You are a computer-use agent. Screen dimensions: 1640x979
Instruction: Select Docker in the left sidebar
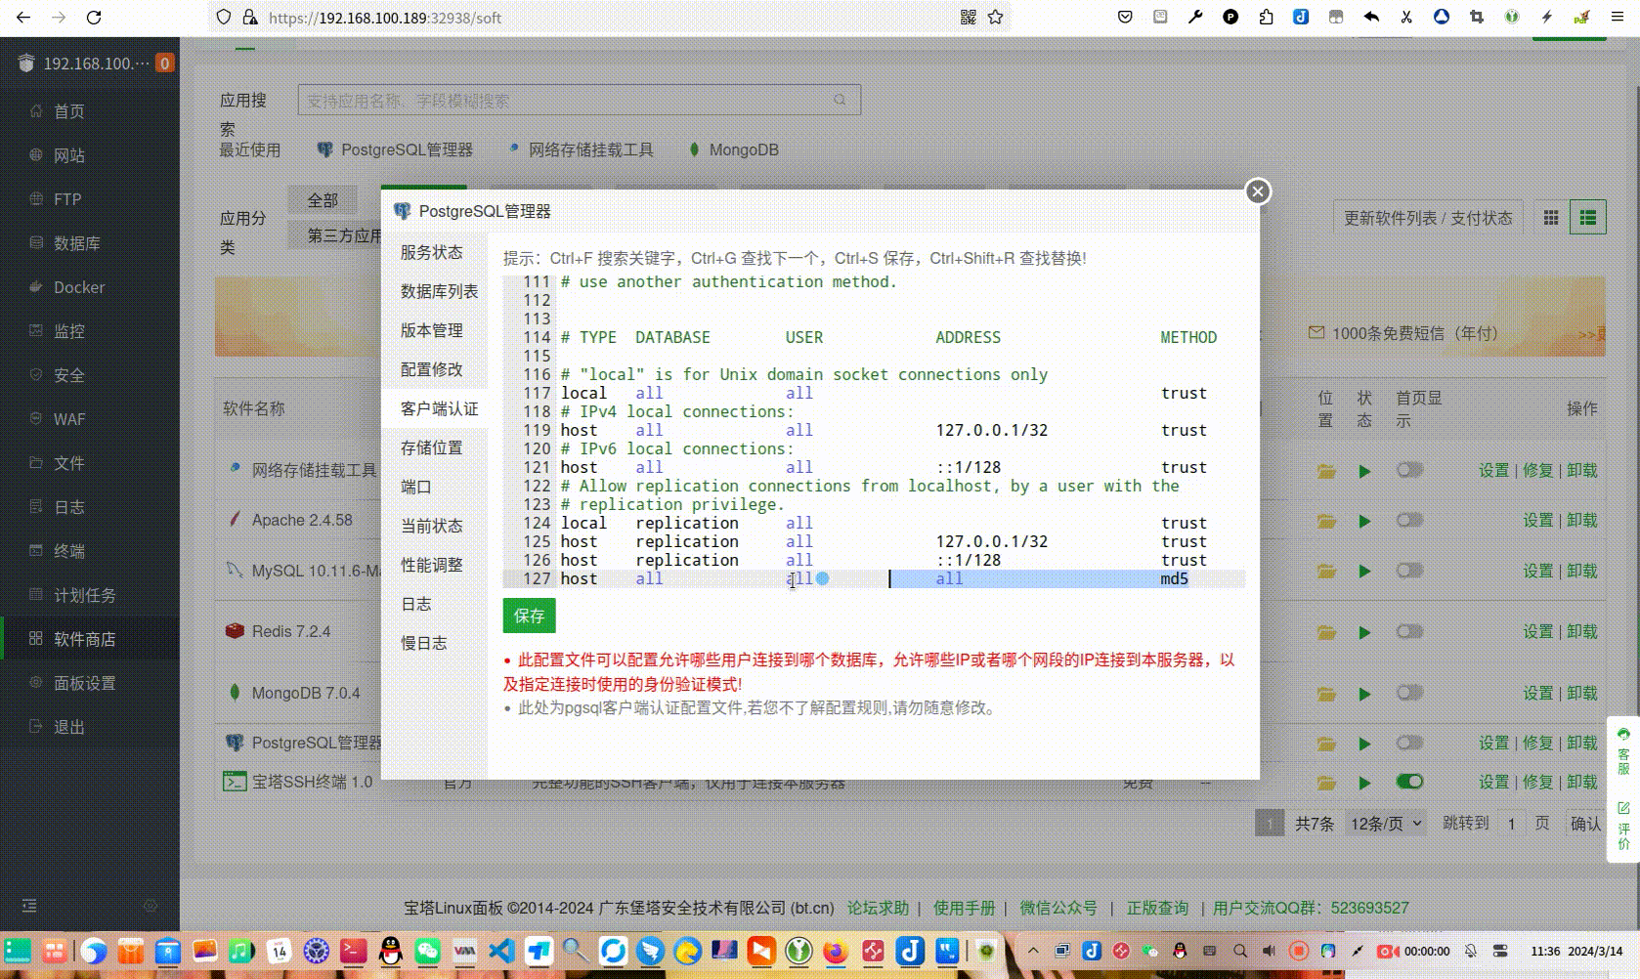point(90,287)
